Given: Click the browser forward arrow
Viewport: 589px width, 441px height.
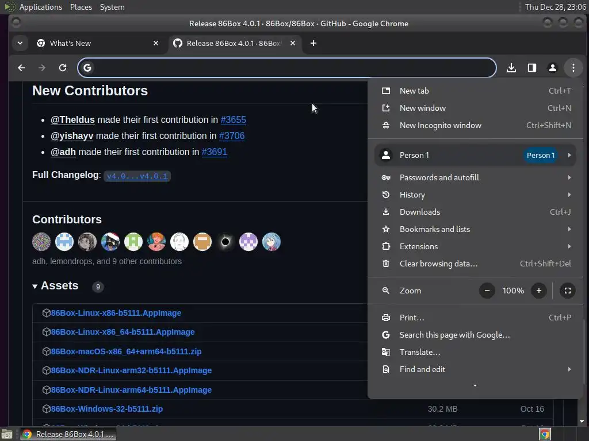Looking at the screenshot, I should tap(42, 68).
